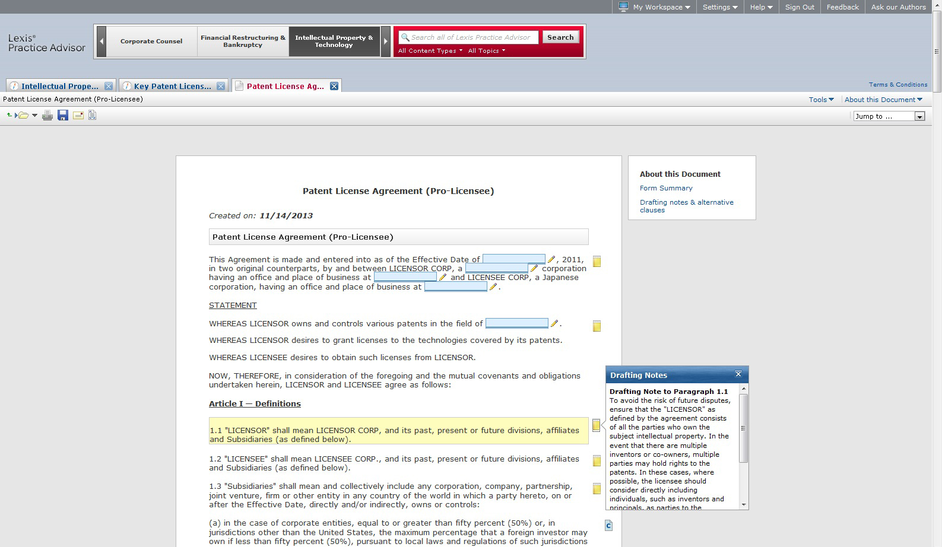This screenshot has height=547, width=942.
Task: Click the save (floppy disk) icon
Action: pos(63,116)
